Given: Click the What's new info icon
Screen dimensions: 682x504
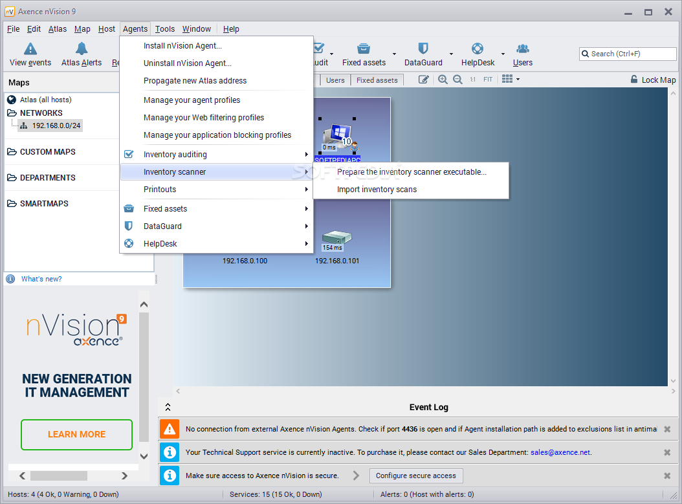Looking at the screenshot, I should click(10, 279).
